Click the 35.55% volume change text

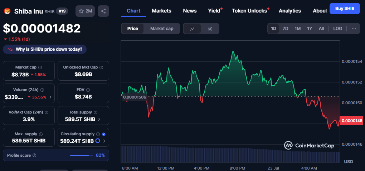39,97
